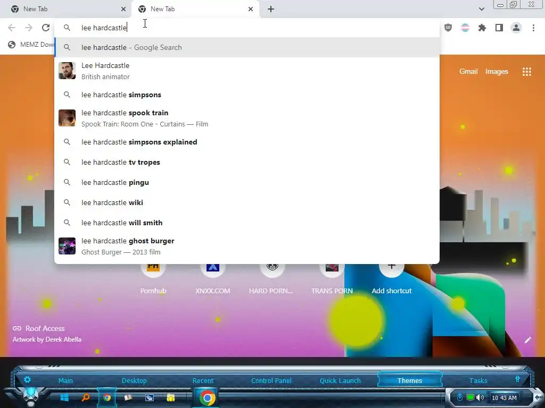545x408 pixels.
Task: Open the Roof Access theme link
Action: click(38, 328)
